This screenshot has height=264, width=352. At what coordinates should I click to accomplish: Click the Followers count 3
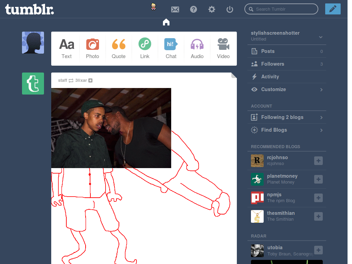tap(321, 64)
